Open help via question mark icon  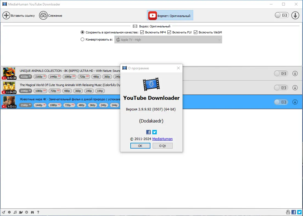tap(38, 212)
